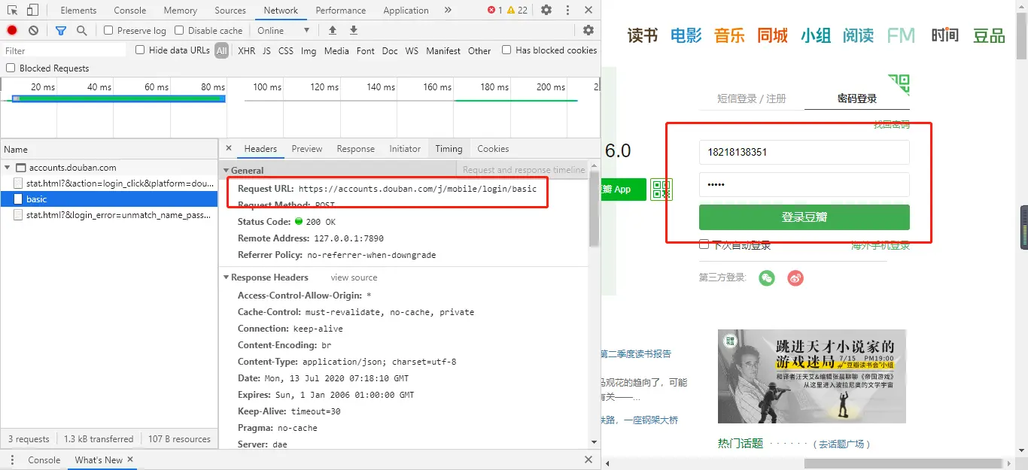
Task: Open the Timing tab of request
Action: 449,148
